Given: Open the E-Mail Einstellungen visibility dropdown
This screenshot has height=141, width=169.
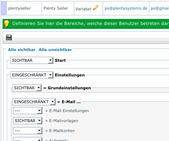Looking at the screenshot, I should (28, 111).
